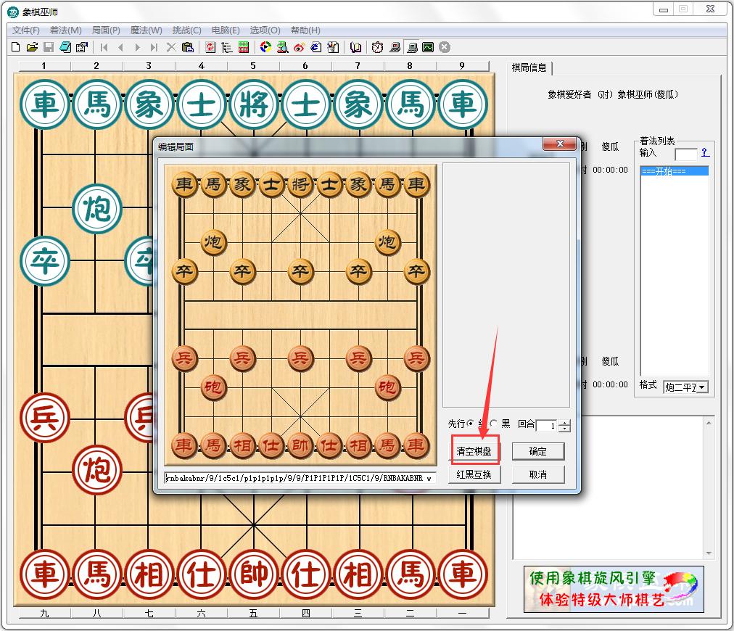Click the green monitor analysis icon
Image resolution: width=734 pixels, height=631 pixels.
(429, 47)
